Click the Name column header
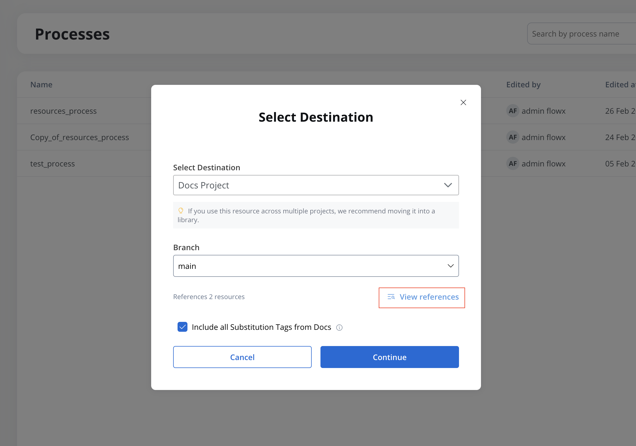Screen dimensions: 636x446 tap(41, 85)
